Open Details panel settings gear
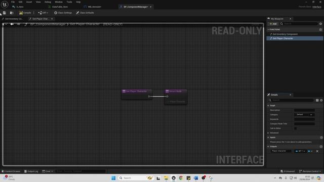The height and width of the screenshot is (182, 324). pos(321,100)
